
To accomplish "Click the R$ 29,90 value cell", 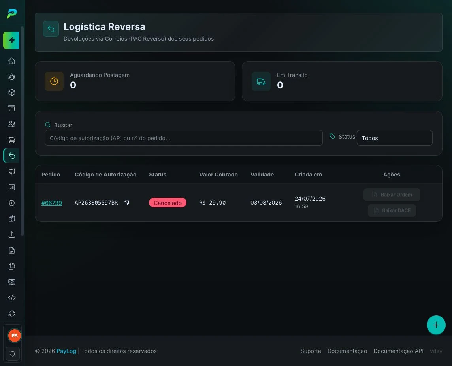I will 212,203.
